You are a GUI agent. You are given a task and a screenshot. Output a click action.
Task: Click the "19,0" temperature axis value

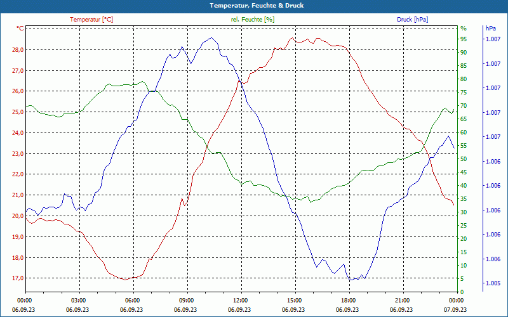[18, 236]
